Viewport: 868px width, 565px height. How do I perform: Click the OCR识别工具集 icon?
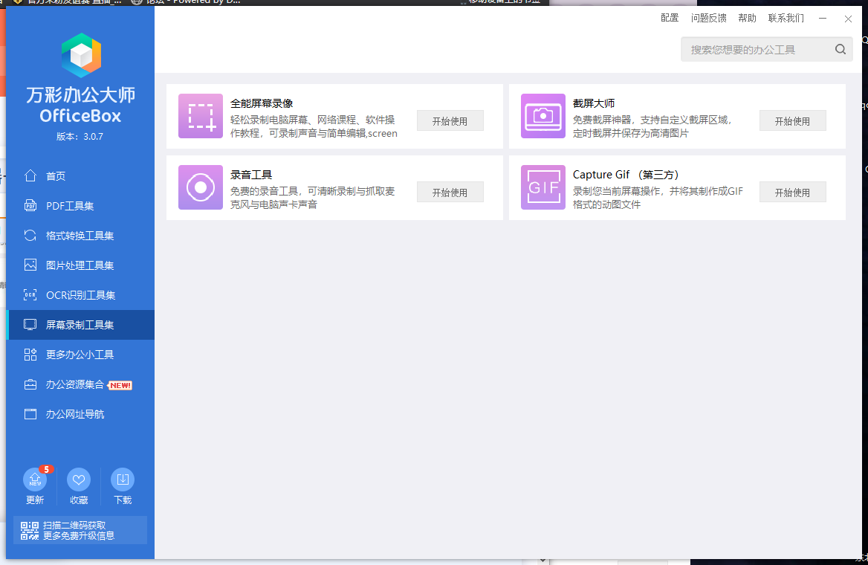coord(30,294)
